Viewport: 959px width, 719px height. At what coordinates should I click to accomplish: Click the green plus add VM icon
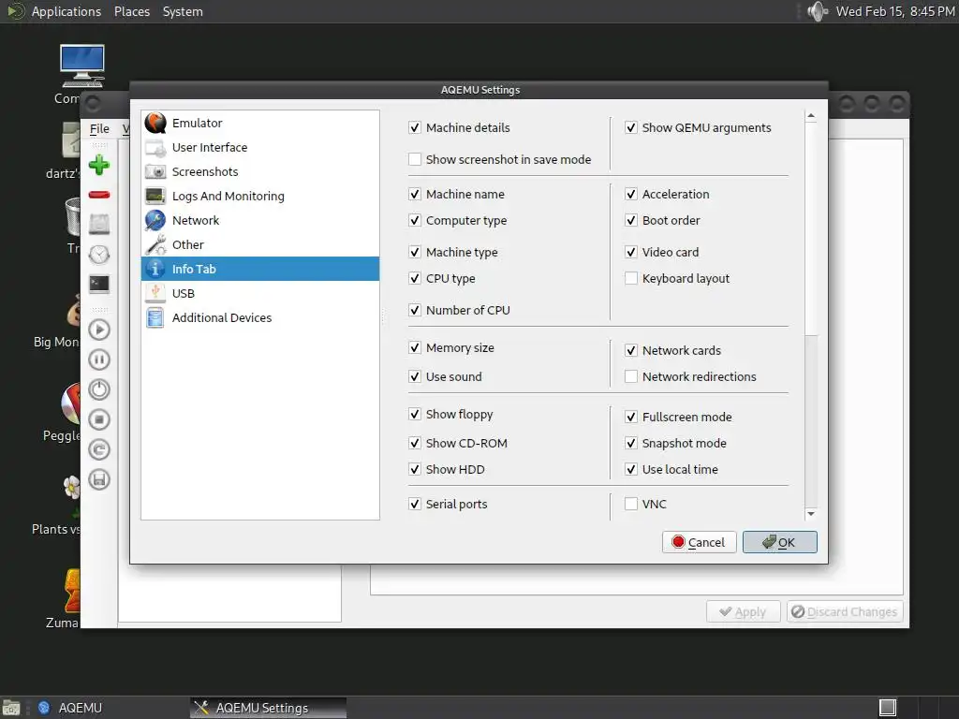point(99,165)
